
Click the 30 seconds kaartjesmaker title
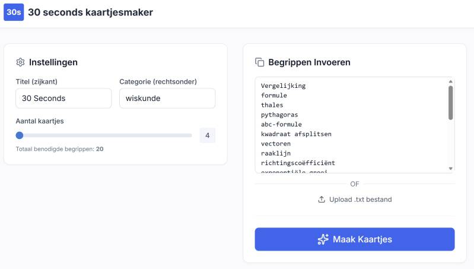(x=90, y=12)
